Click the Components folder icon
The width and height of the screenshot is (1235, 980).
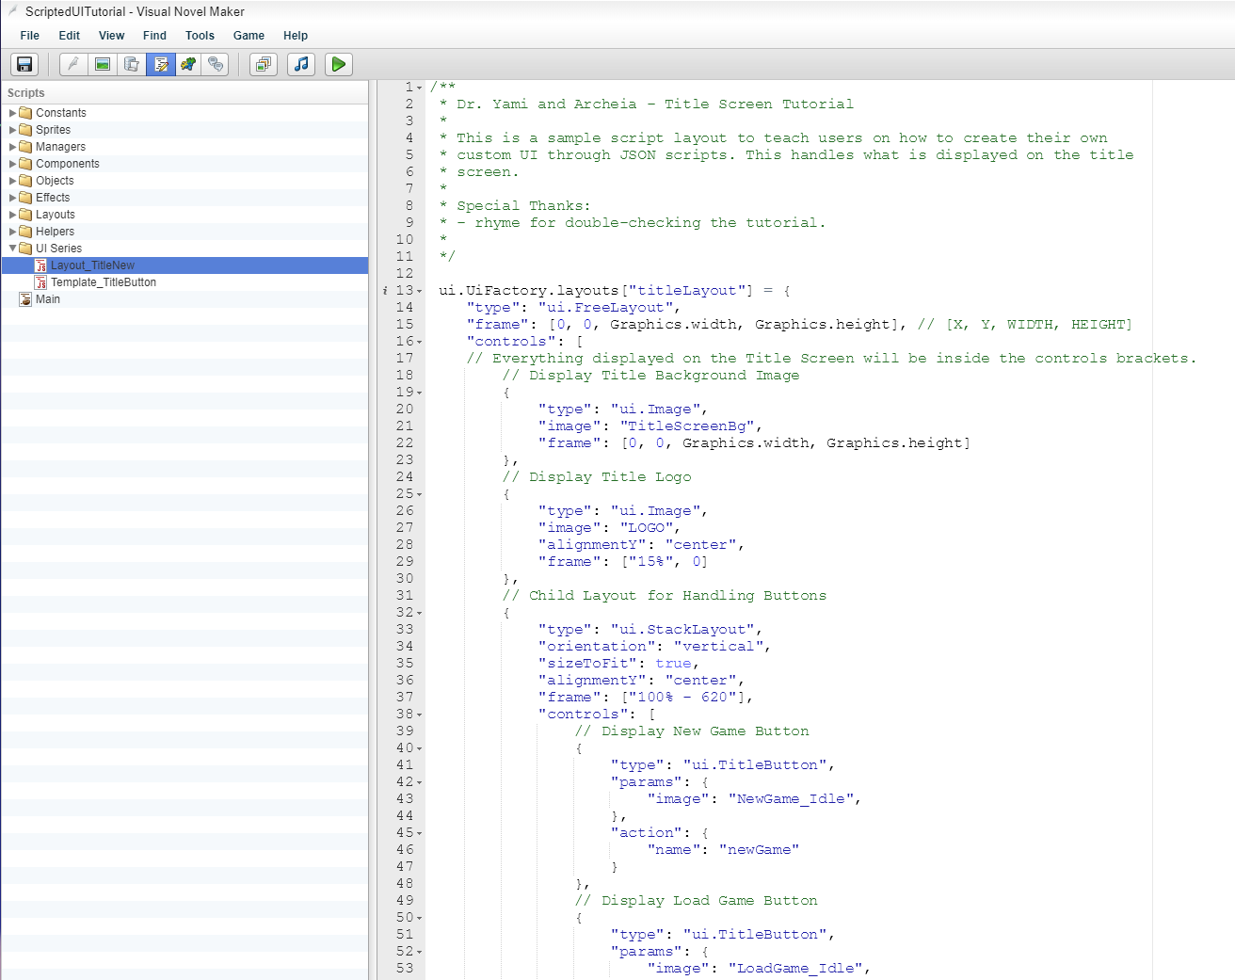tap(25, 164)
